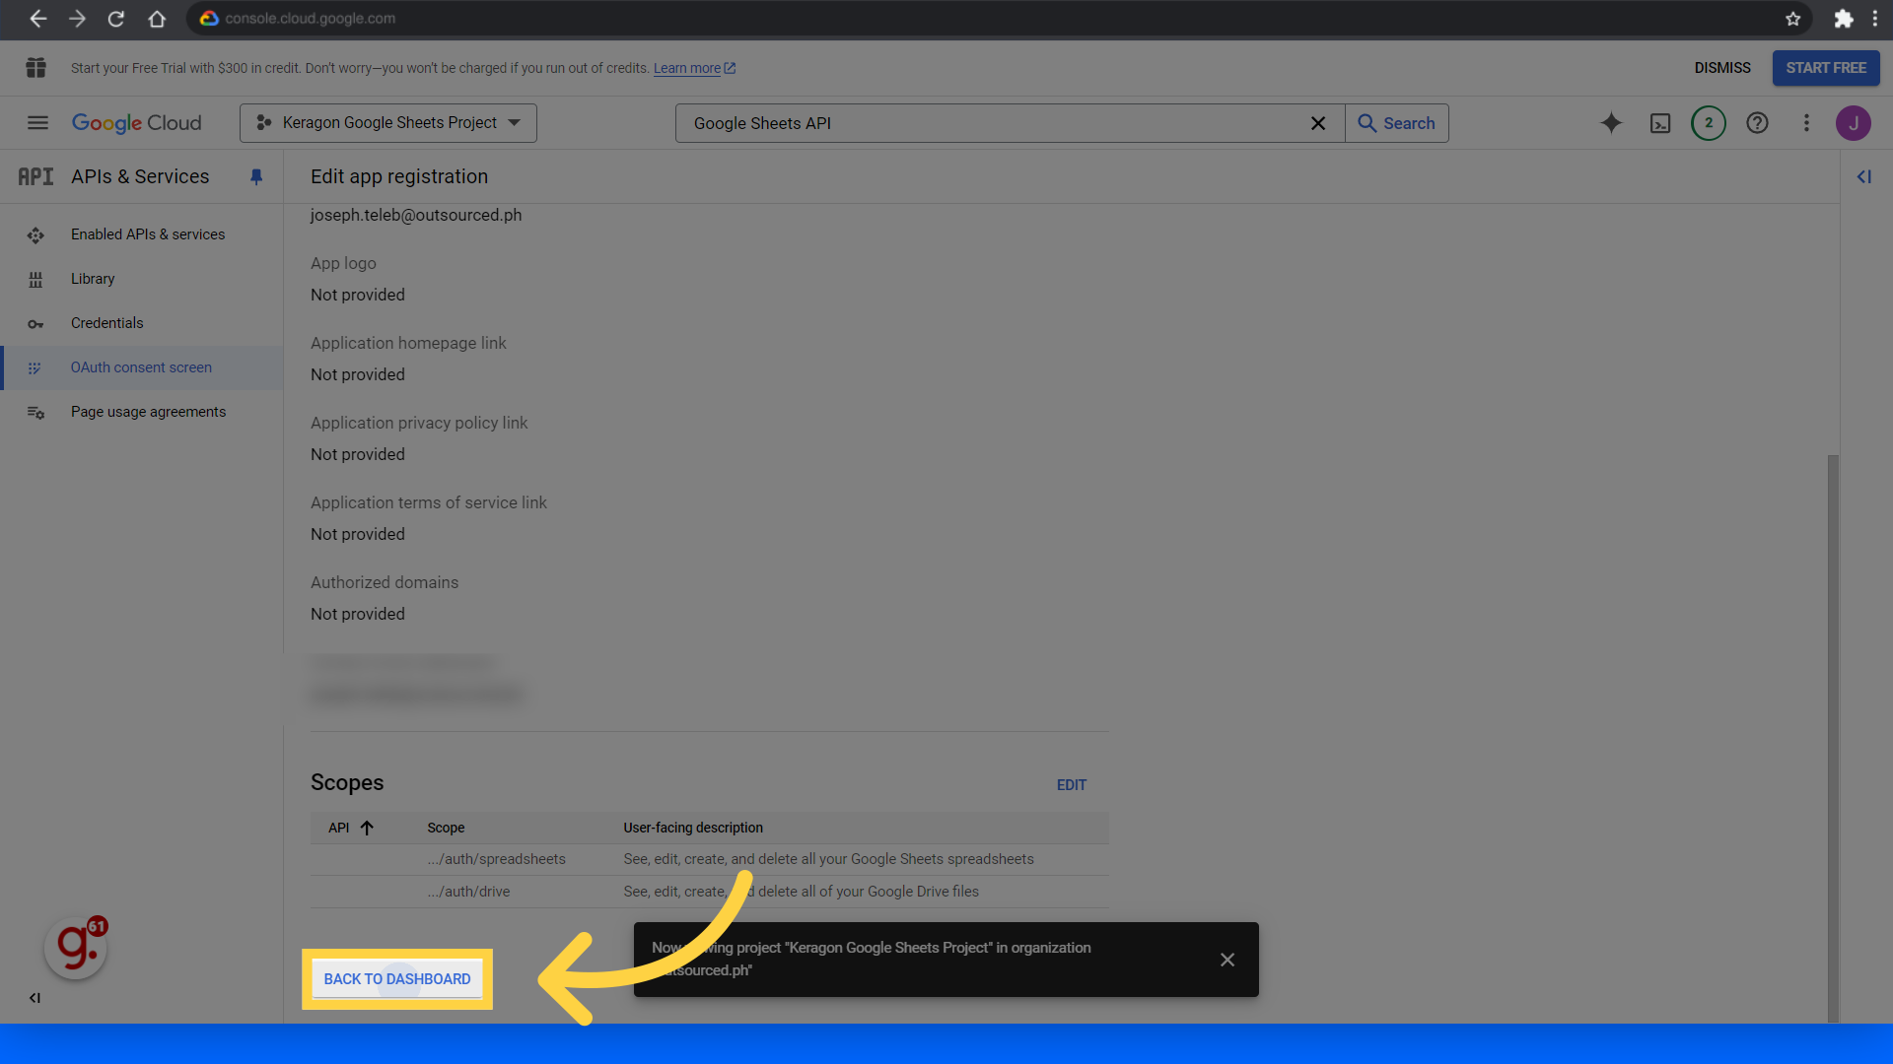Close the project notification toast
Image resolution: width=1893 pixels, height=1064 pixels.
tap(1227, 960)
